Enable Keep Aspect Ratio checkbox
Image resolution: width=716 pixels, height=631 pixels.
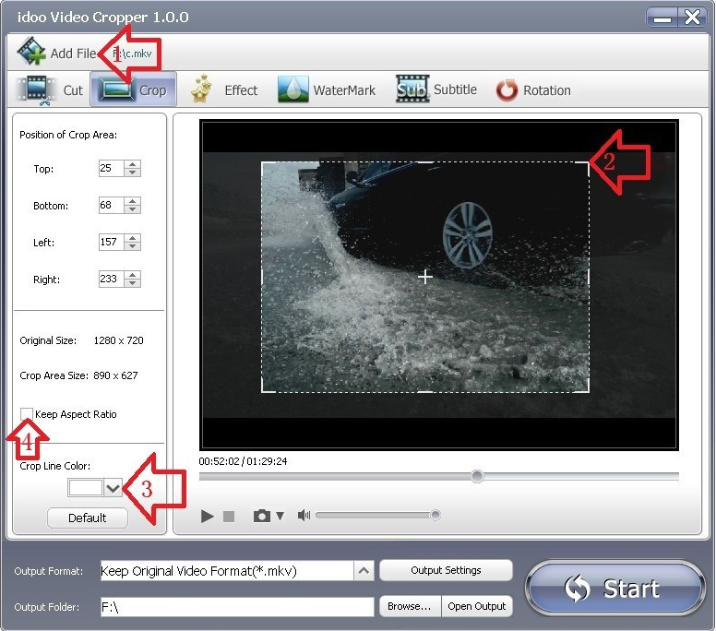[x=27, y=414]
